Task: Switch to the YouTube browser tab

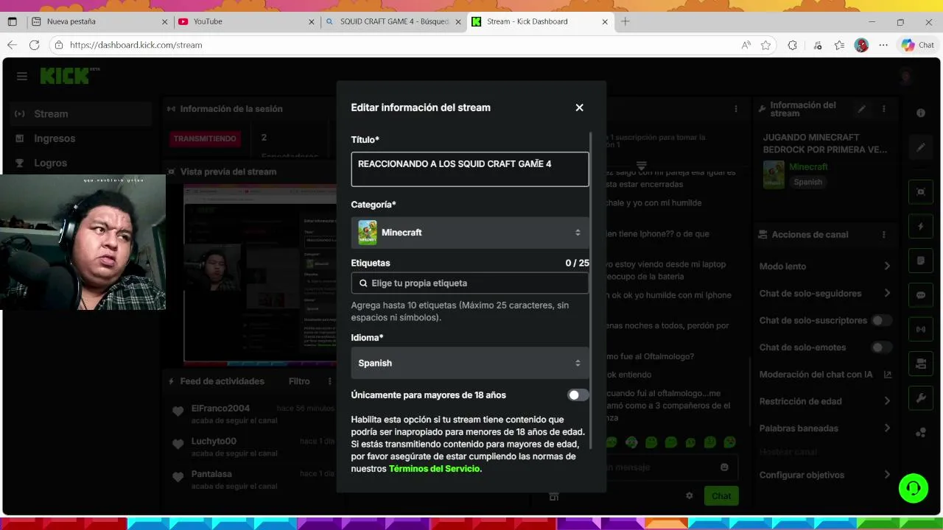Action: (247, 21)
